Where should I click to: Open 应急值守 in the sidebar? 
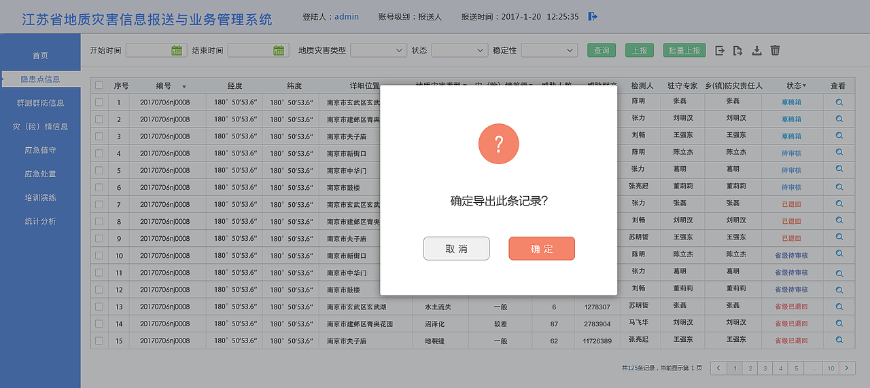coord(41,151)
